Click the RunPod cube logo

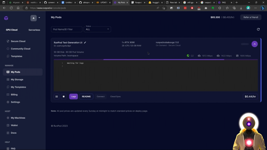coord(6,18)
